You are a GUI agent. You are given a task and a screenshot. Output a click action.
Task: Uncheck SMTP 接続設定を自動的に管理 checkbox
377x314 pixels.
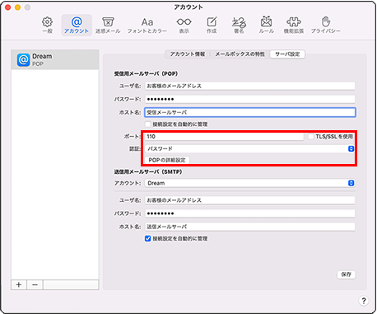[148, 238]
